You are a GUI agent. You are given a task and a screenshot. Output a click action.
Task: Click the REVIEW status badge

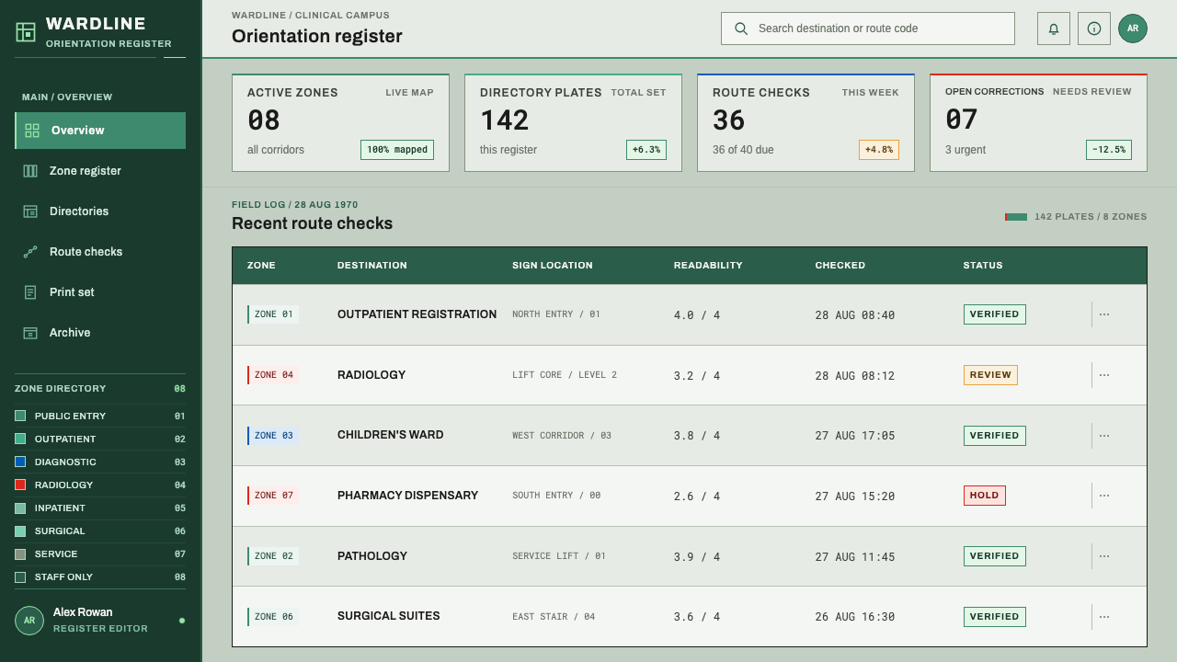pyautogui.click(x=990, y=375)
